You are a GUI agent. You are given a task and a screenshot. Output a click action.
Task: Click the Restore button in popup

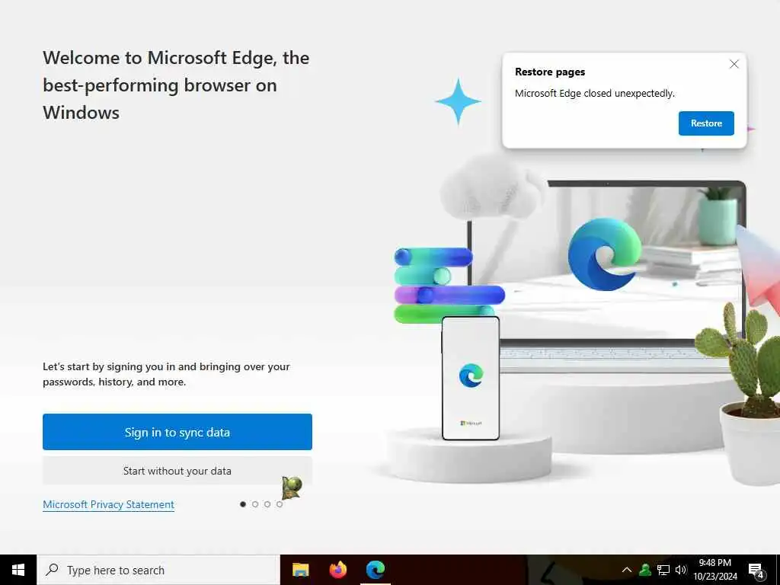coord(706,123)
